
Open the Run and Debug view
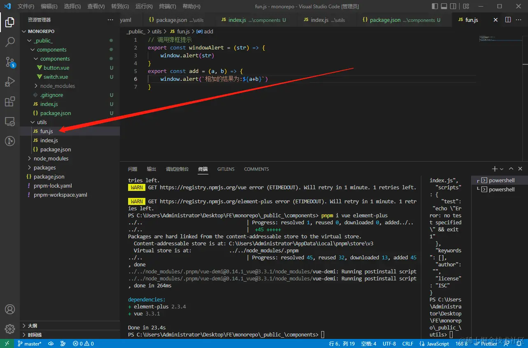[x=10, y=82]
